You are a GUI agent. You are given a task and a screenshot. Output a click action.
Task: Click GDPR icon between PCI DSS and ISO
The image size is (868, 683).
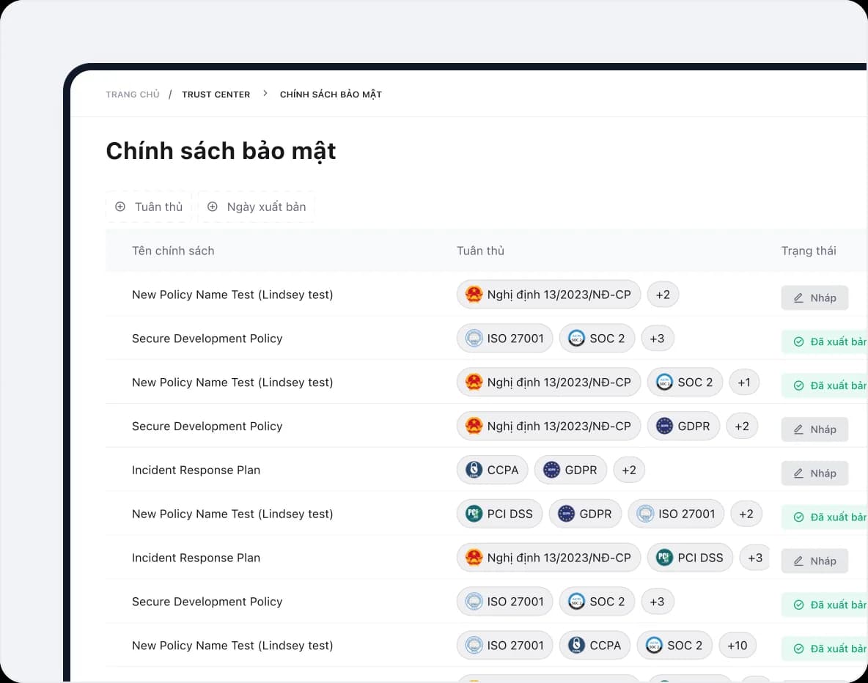click(x=566, y=514)
